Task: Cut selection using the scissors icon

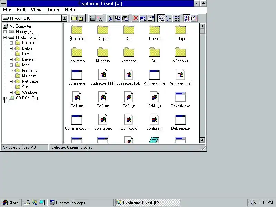Action: coord(110,18)
